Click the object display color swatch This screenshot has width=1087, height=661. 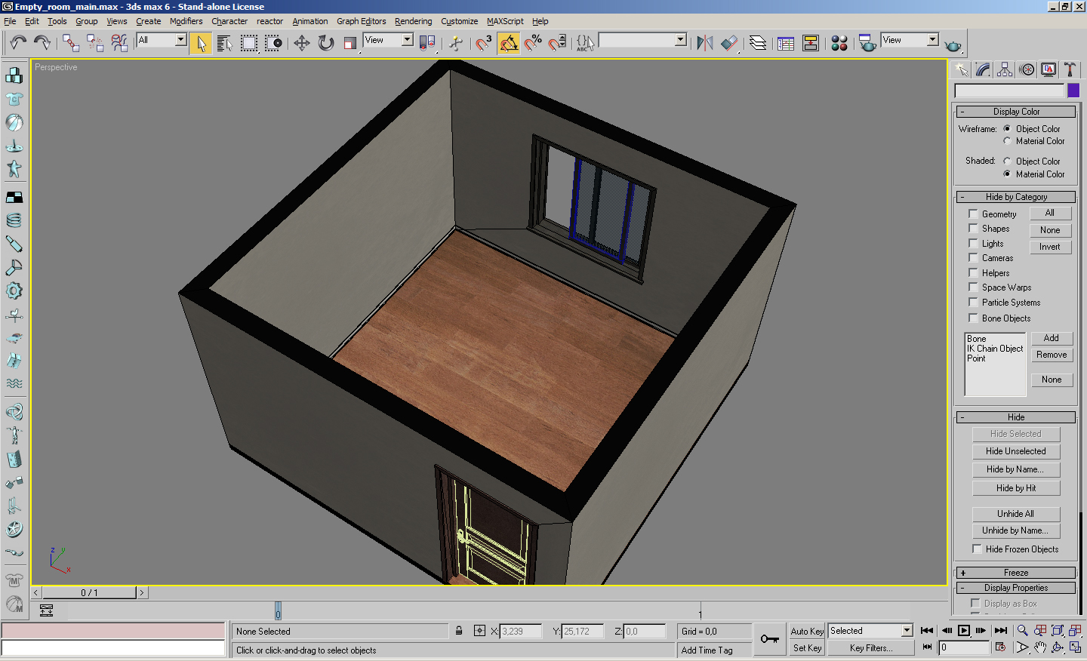(1073, 90)
